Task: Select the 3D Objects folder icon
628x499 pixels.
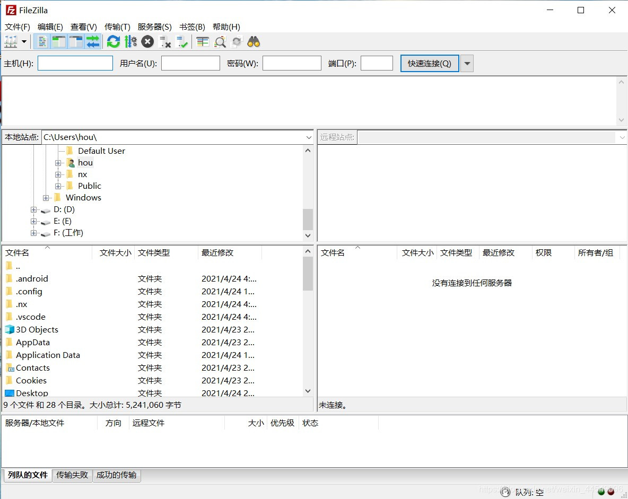Action: (10, 330)
